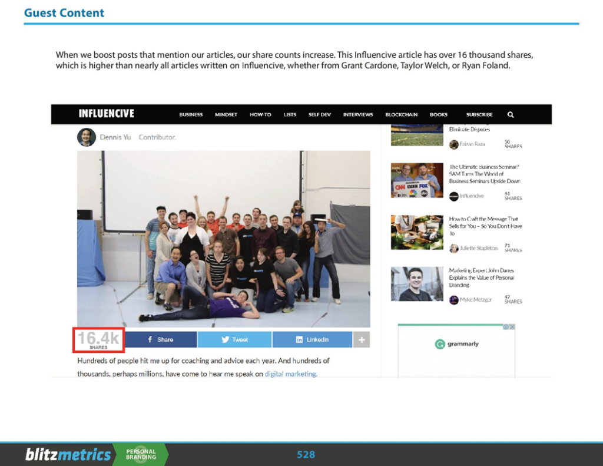Open more share options plus button
Image resolution: width=603 pixels, height=466 pixels.
pyautogui.click(x=362, y=339)
